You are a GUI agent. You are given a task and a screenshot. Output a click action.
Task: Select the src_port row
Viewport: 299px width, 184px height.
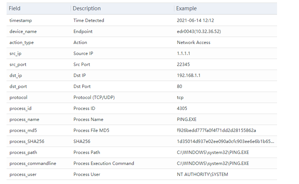tap(18, 65)
